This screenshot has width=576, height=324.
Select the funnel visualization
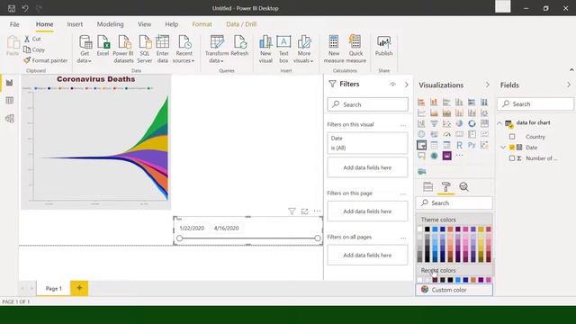[x=434, y=124]
